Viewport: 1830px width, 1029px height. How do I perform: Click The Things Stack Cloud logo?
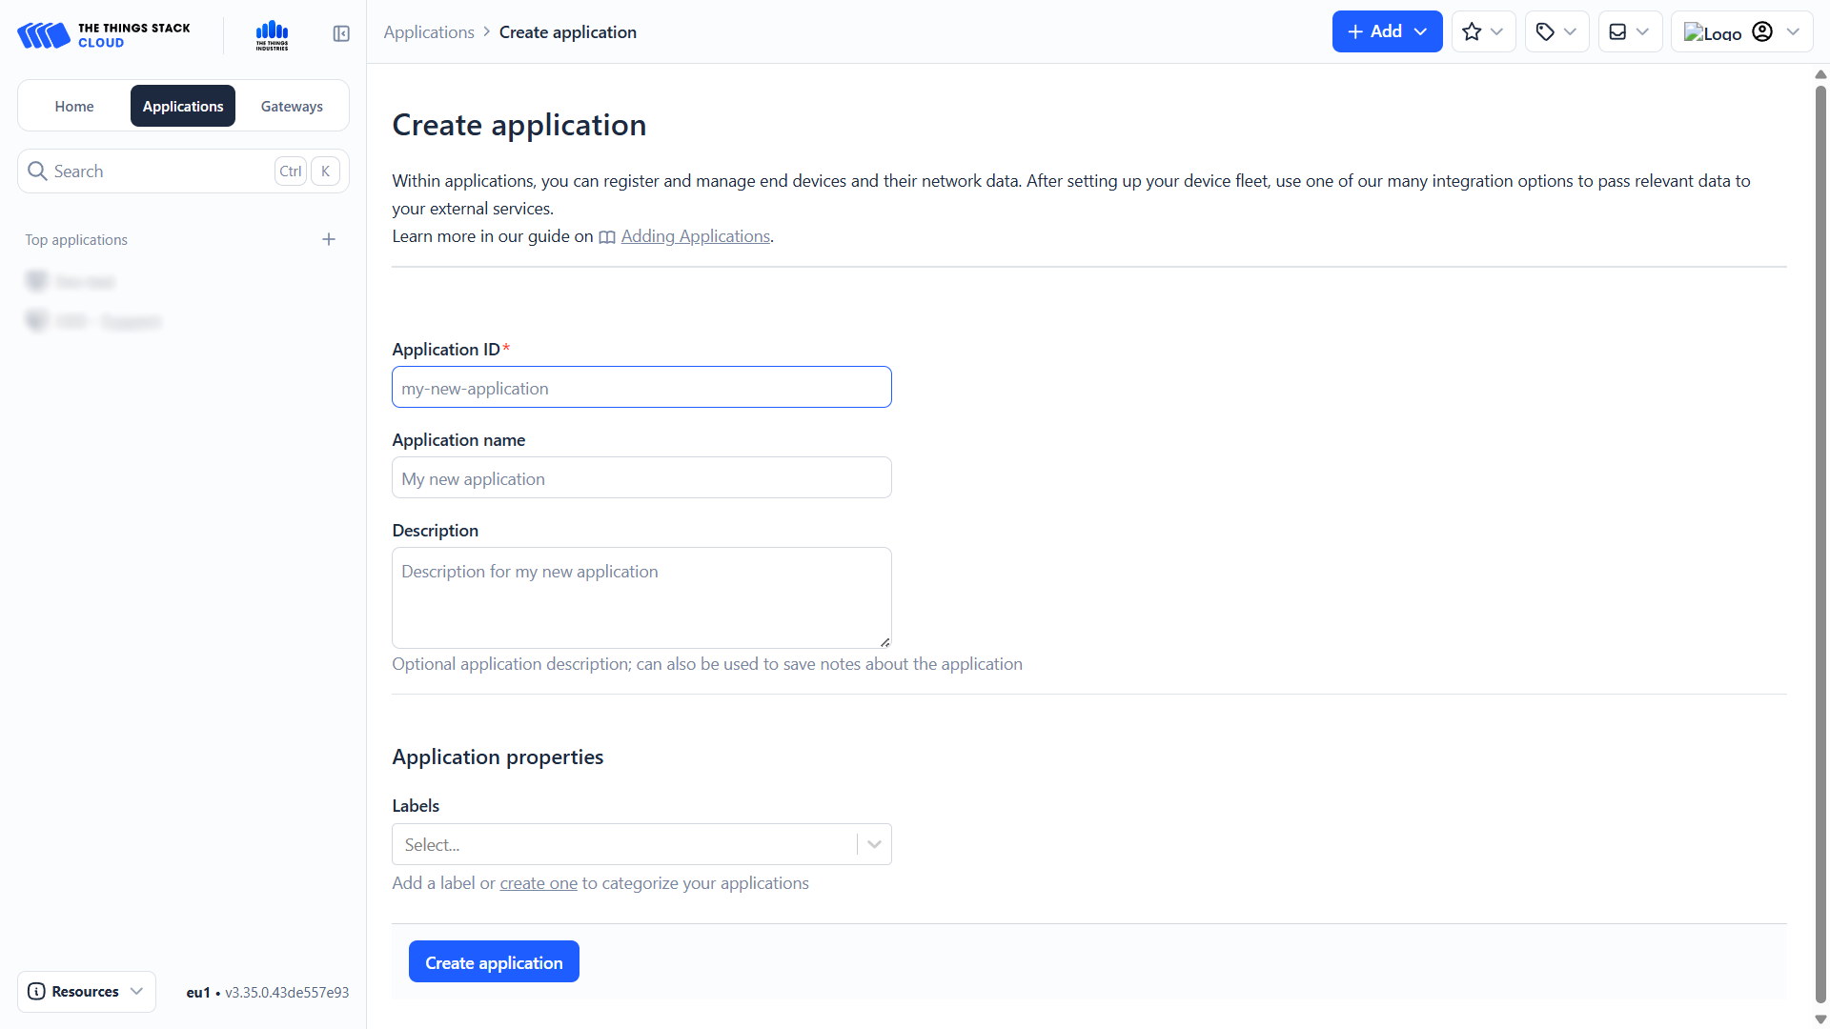[x=104, y=35]
